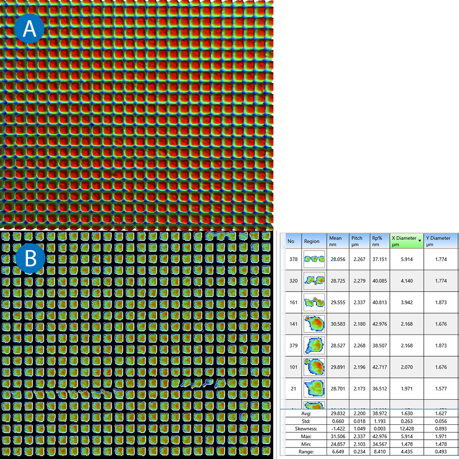459x459 pixels.
Task: Click the No column header
Action: click(x=293, y=241)
